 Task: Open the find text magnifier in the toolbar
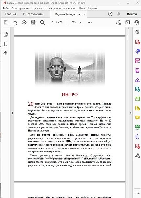42,22
